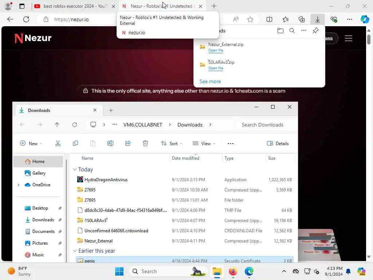Screen dimensions: 373x280
Task: Click the Nezur logo on website
Action: (x=33, y=38)
